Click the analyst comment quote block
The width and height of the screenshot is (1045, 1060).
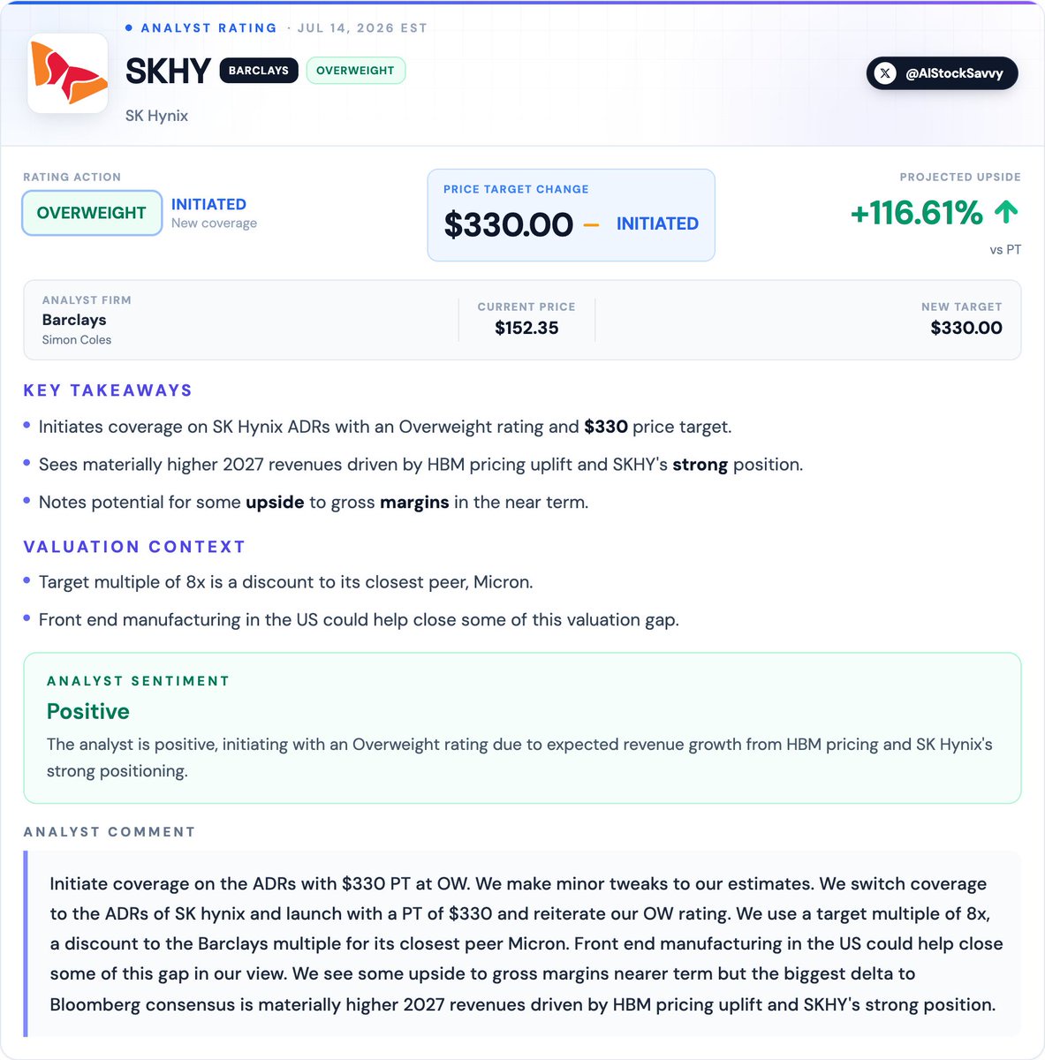click(x=522, y=943)
